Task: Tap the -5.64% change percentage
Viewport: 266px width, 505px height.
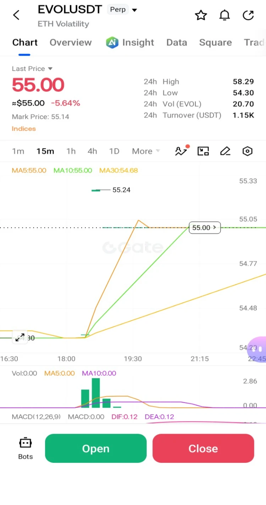Action: (x=66, y=103)
